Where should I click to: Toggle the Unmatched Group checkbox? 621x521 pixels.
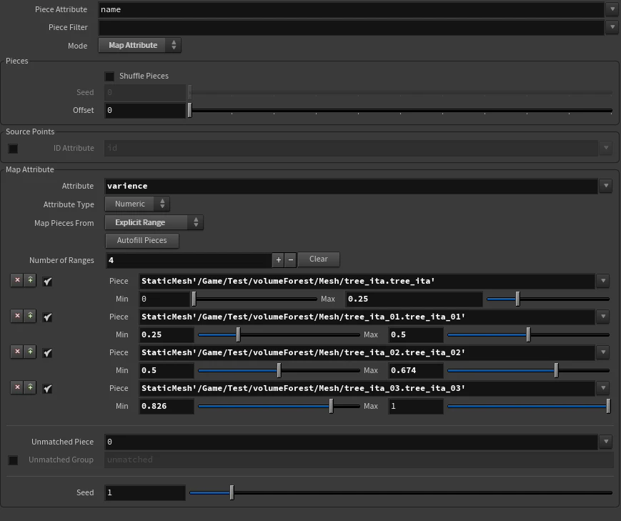(13, 460)
